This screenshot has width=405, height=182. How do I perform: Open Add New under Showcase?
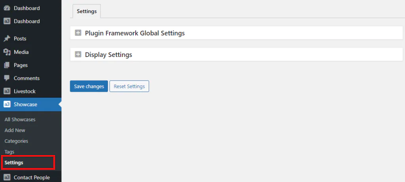pyautogui.click(x=15, y=130)
